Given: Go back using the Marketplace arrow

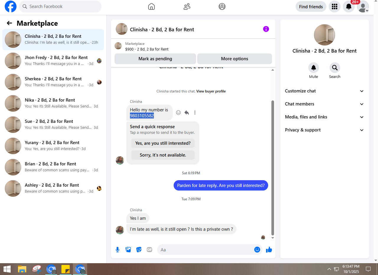Looking at the screenshot, I should [x=9, y=23].
